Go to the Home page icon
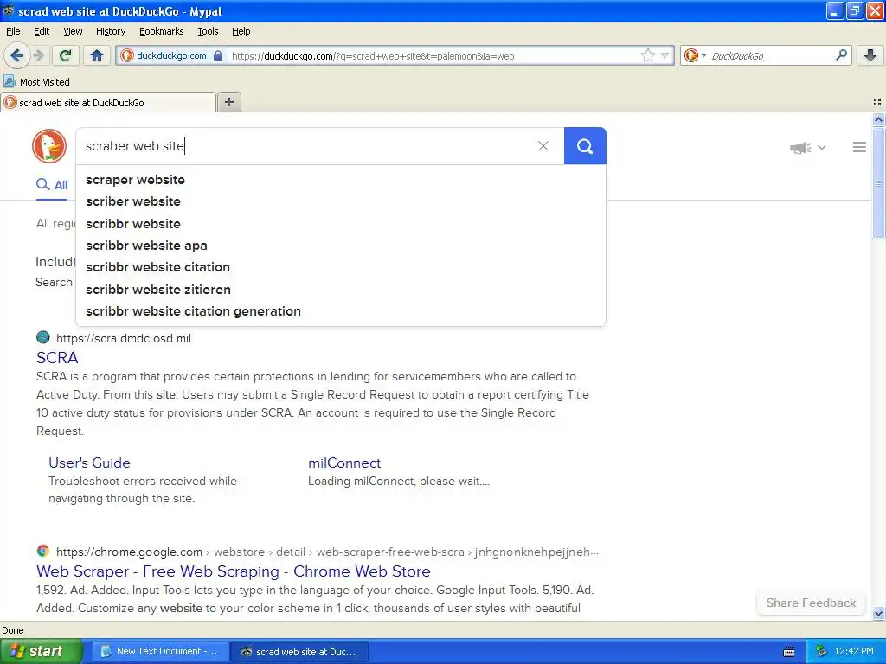The height and width of the screenshot is (664, 886). coord(97,55)
